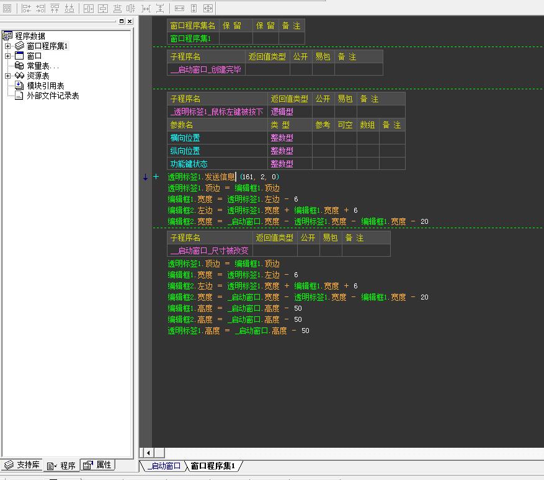The image size is (544, 480).
Task: Click 参考 cell of 横向位置 row
Action: coord(323,138)
